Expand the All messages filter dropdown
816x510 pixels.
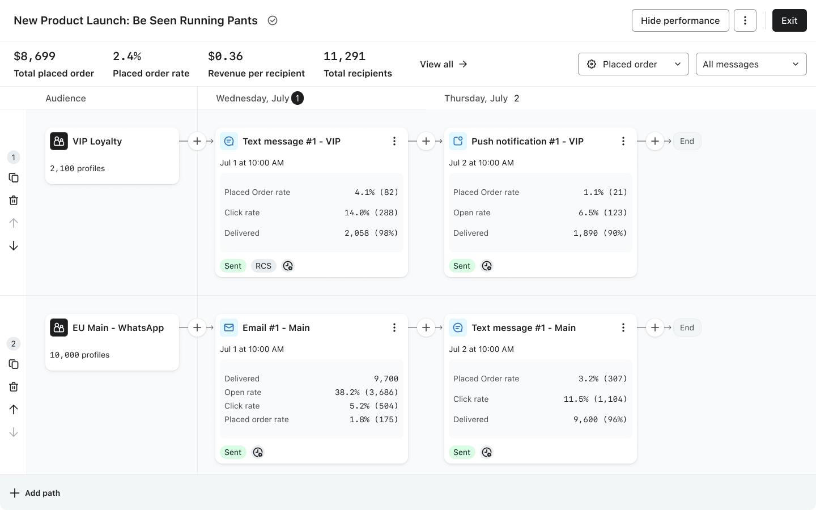pyautogui.click(x=751, y=64)
